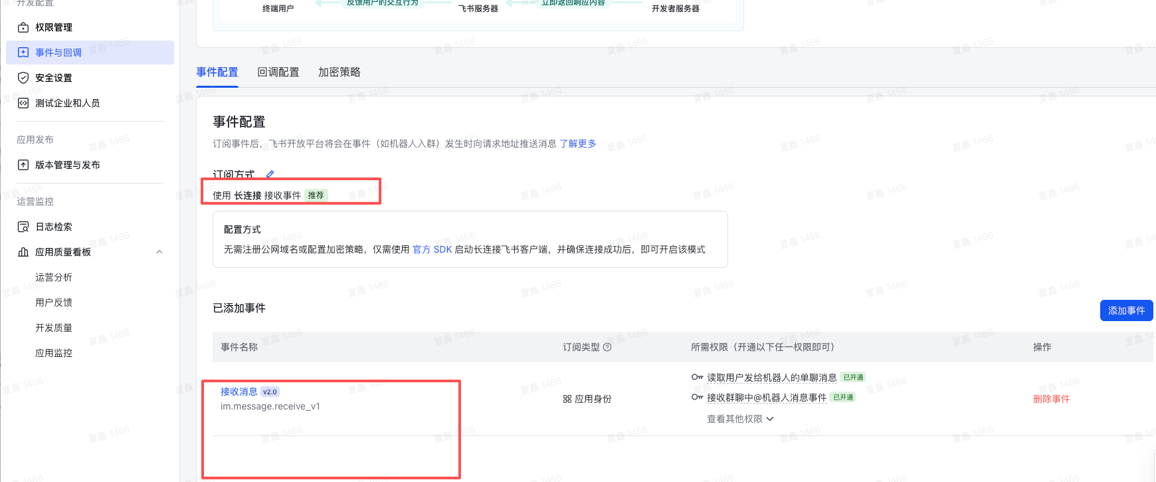Collapse the 应用质量看板 menu chevron
Viewport: 1156px width, 482px height.
pos(159,252)
